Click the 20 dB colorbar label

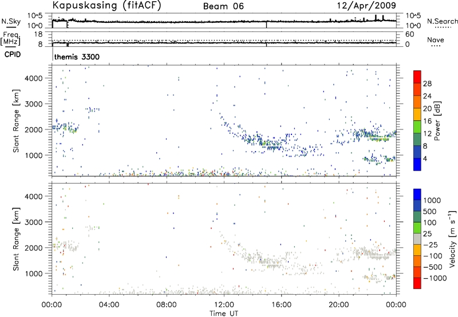coord(427,109)
